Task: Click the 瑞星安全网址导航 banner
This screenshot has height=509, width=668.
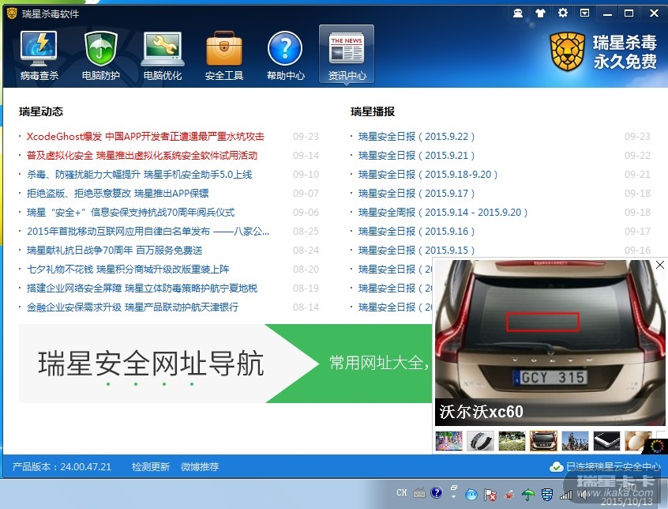Action: pos(225,364)
